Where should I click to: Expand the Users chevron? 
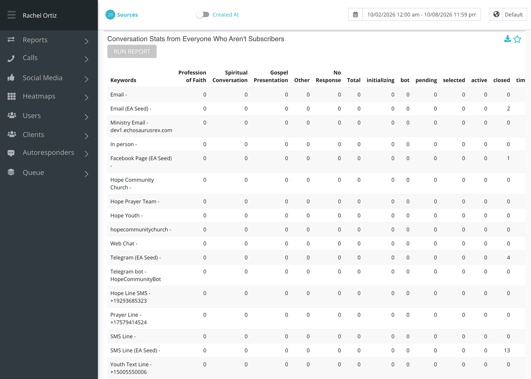pos(86,117)
